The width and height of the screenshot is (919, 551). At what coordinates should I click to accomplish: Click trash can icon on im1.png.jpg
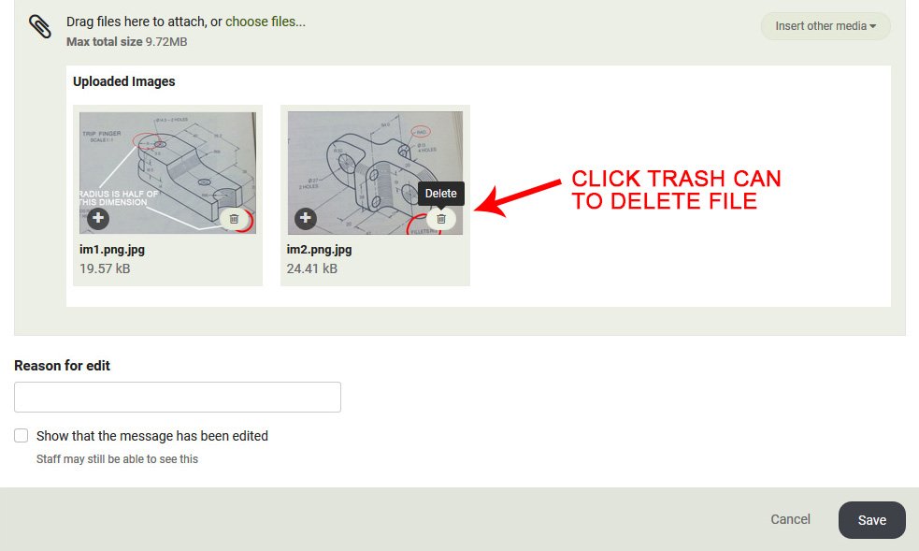coord(234,219)
